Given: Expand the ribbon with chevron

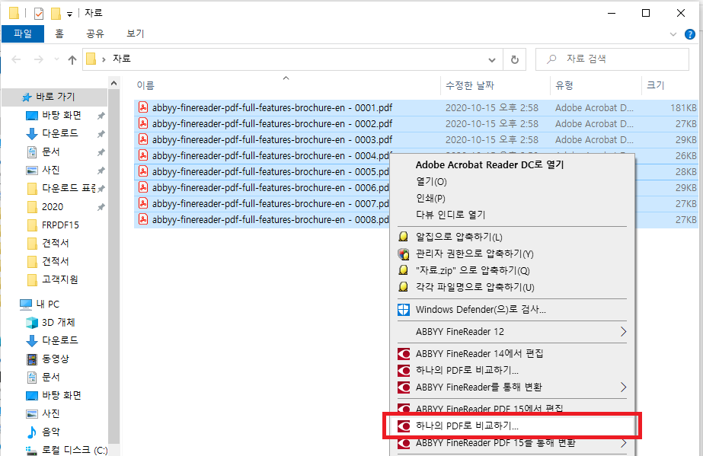Looking at the screenshot, I should tap(673, 34).
